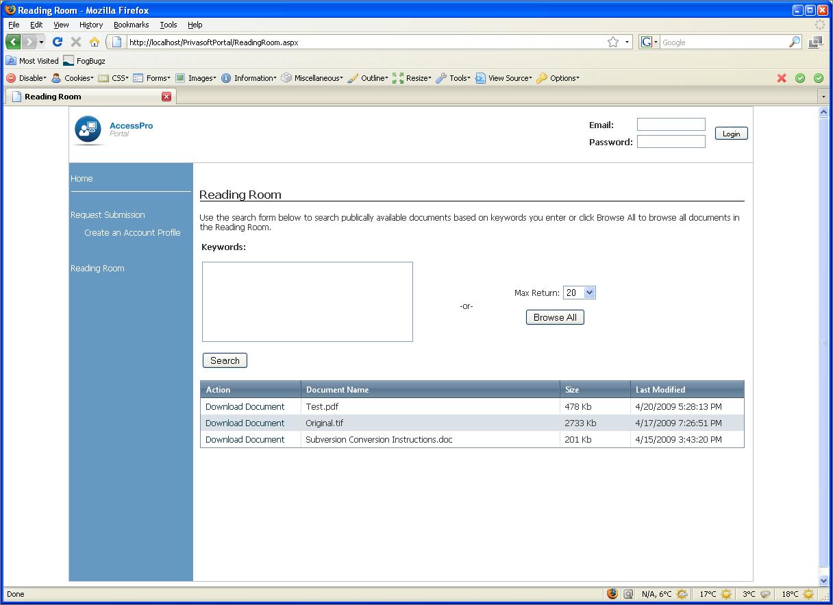The image size is (833, 605).
Task: Click the Google search box
Action: (x=724, y=42)
